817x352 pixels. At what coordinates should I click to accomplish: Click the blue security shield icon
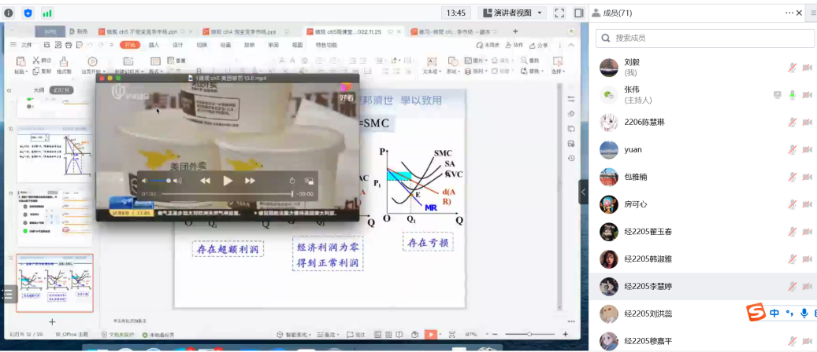[28, 13]
